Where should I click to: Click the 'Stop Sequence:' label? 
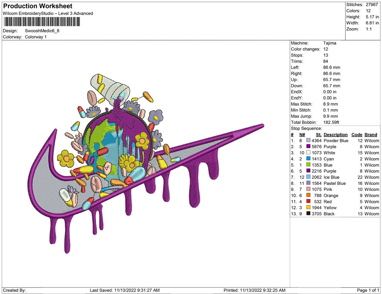(x=306, y=128)
